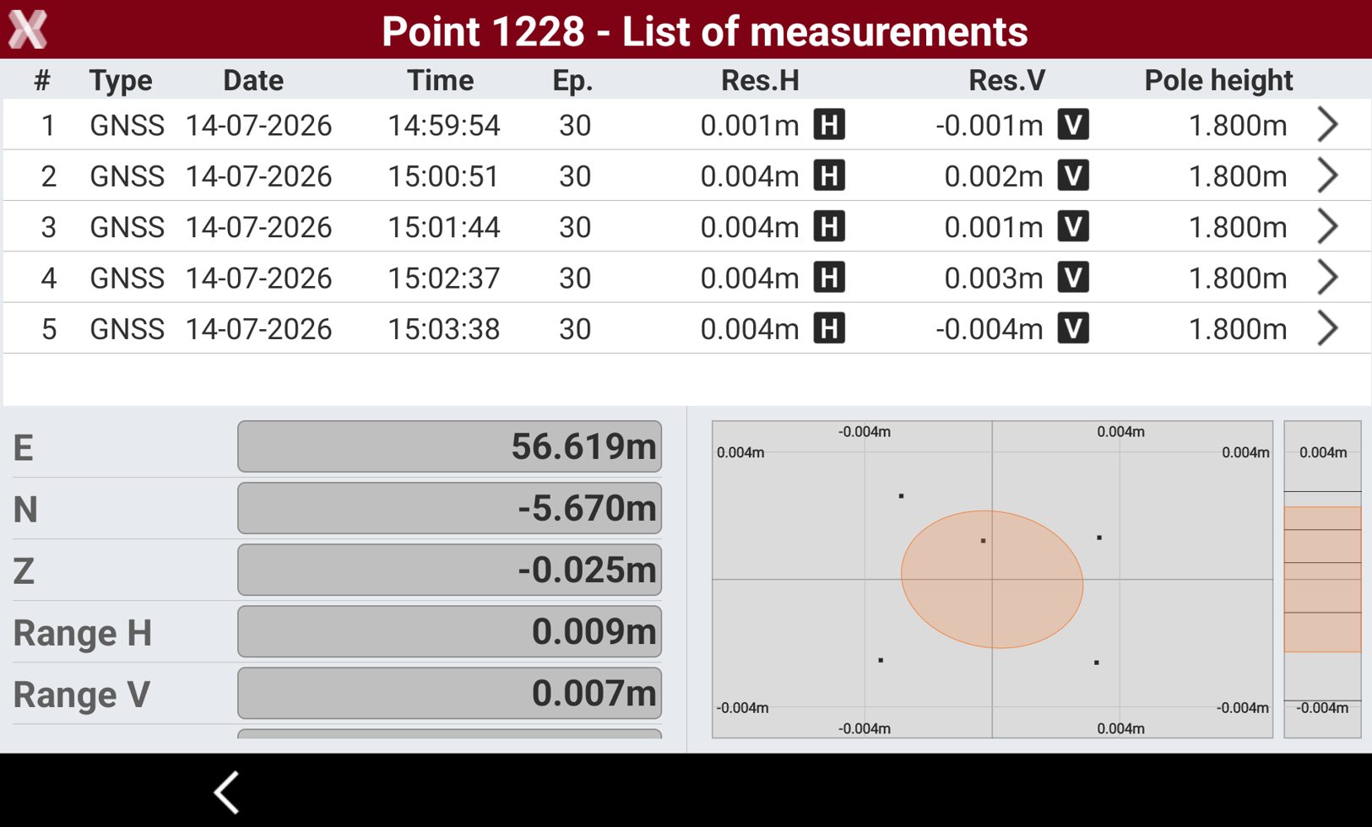Toggle V icon for measurement 1
The width and height of the screenshot is (1372, 827).
(x=1073, y=125)
